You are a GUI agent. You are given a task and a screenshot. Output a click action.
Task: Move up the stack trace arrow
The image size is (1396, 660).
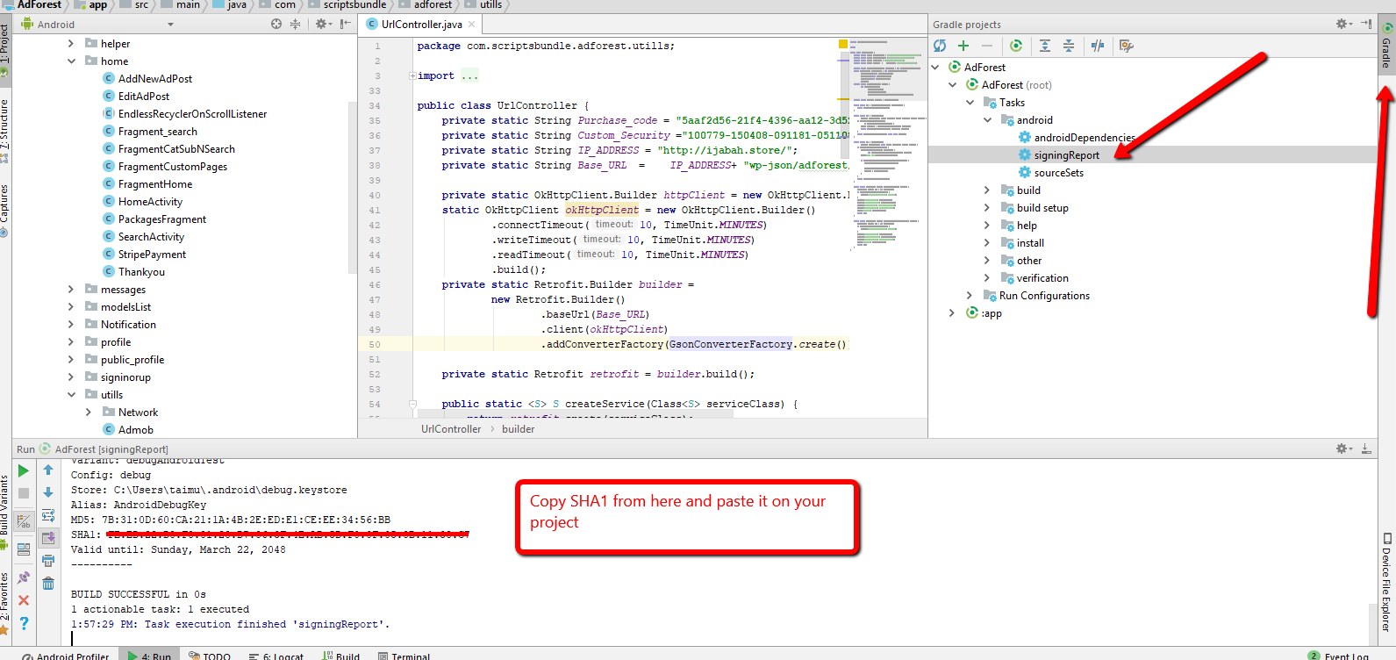click(48, 470)
